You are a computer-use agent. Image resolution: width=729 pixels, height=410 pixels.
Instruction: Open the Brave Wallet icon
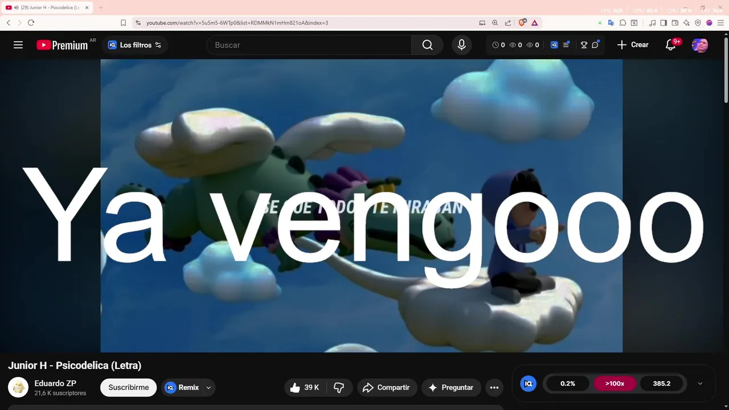tap(675, 23)
